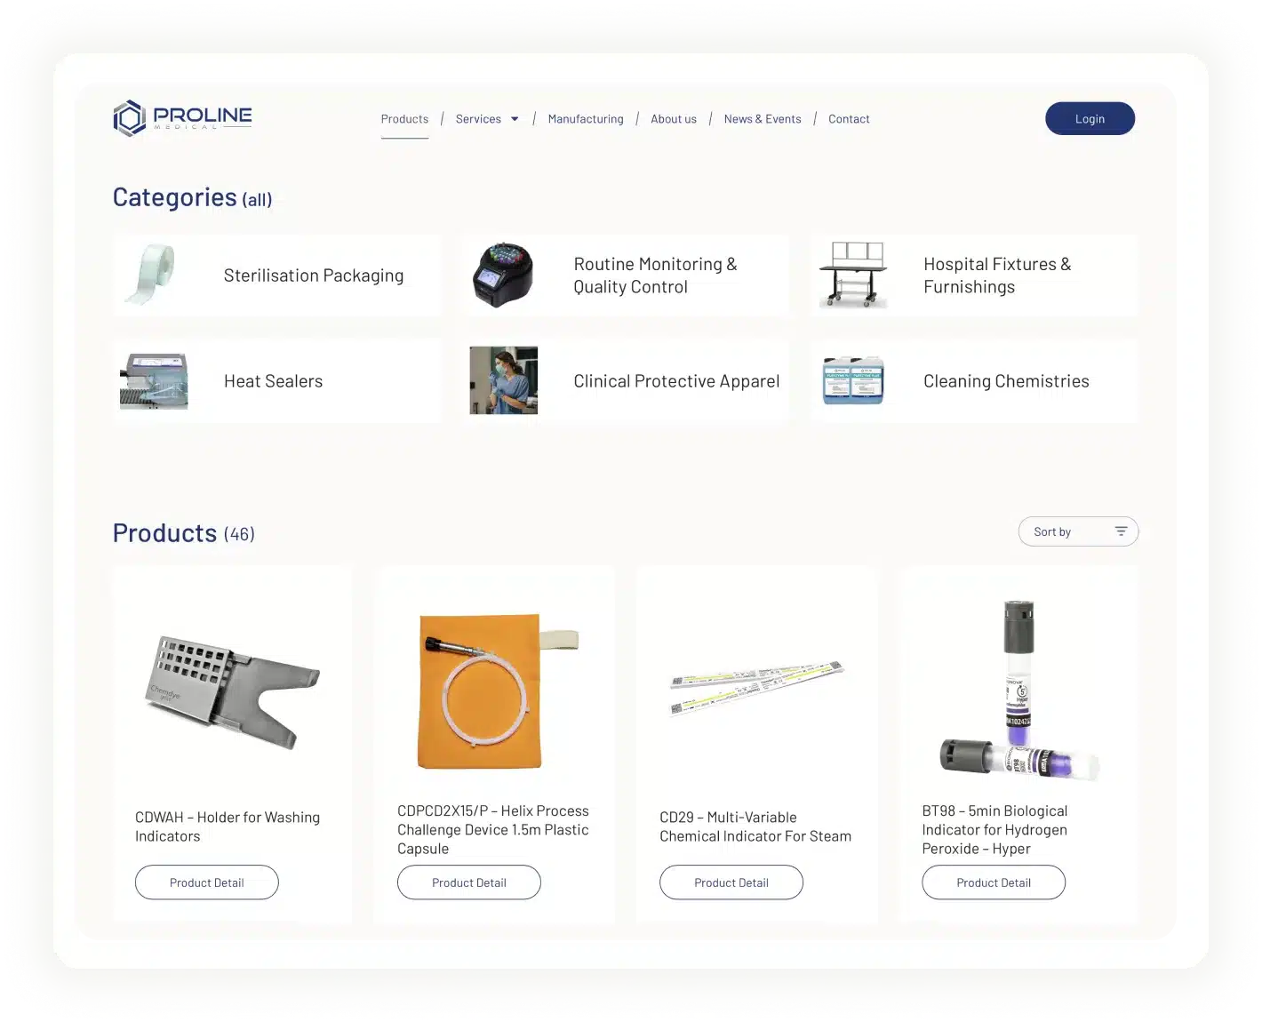The height and width of the screenshot is (1022, 1262).
Task: Click the CDWAH washing indicator holder image
Action: tap(233, 691)
